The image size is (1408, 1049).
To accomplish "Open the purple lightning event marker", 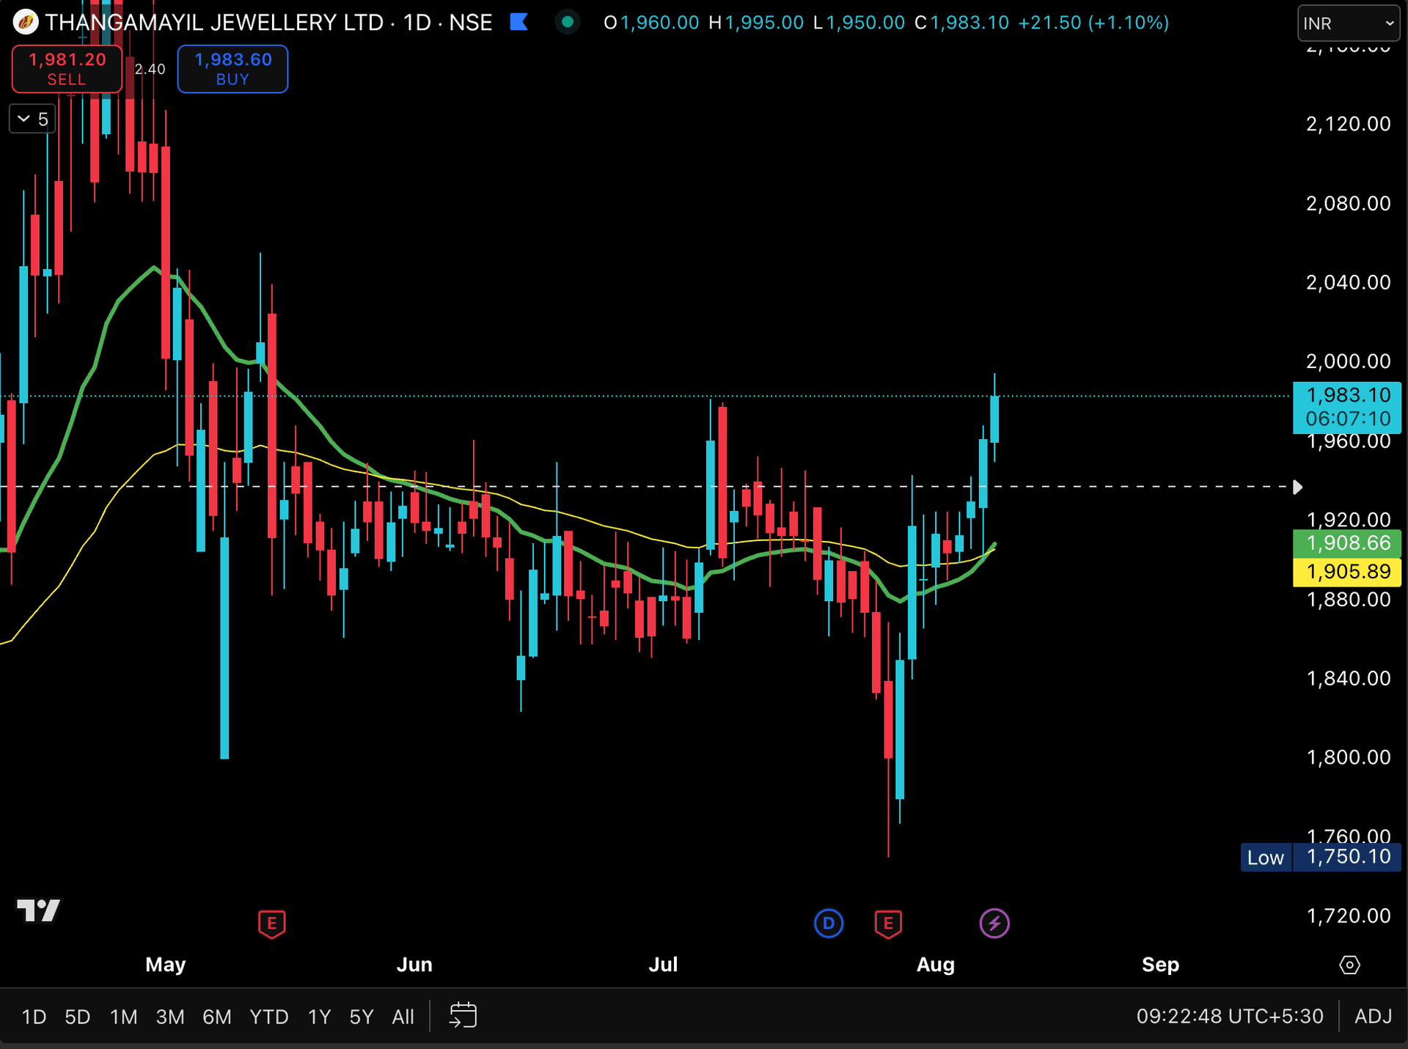I will [994, 924].
